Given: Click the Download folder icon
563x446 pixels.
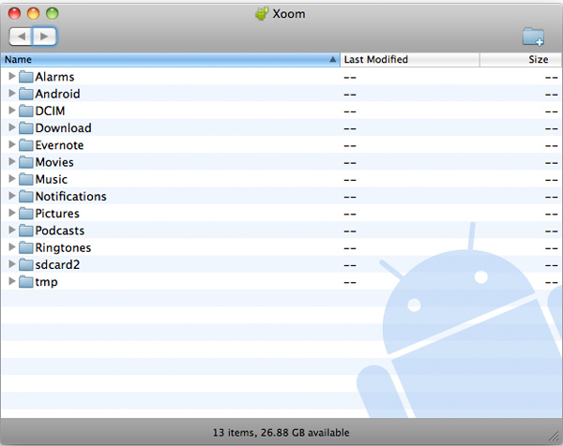Looking at the screenshot, I should pyautogui.click(x=26, y=127).
